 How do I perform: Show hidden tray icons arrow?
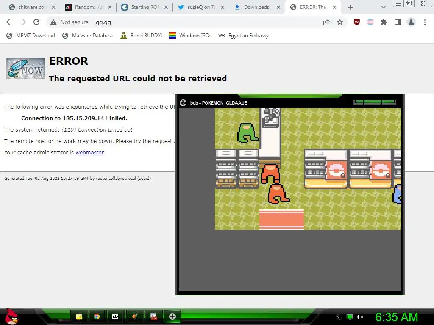(339, 317)
